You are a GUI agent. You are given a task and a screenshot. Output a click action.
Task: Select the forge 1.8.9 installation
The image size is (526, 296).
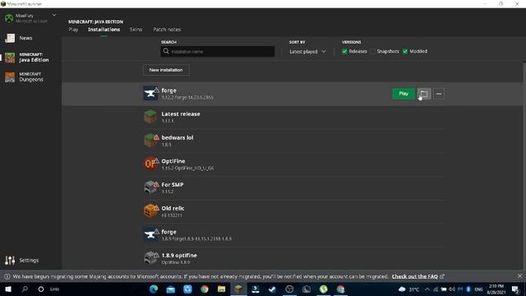pyautogui.click(x=294, y=234)
